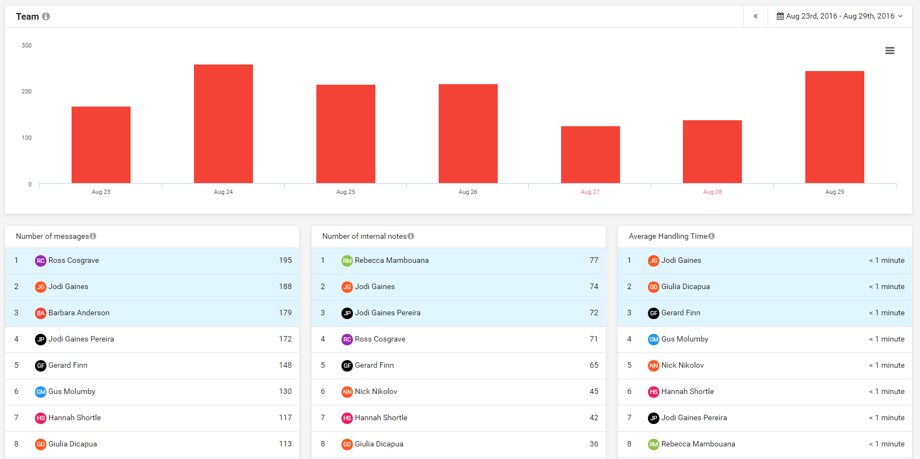Click message count 195 for Ross Cosgrave
Screen dimensions: 920x459
click(285, 260)
